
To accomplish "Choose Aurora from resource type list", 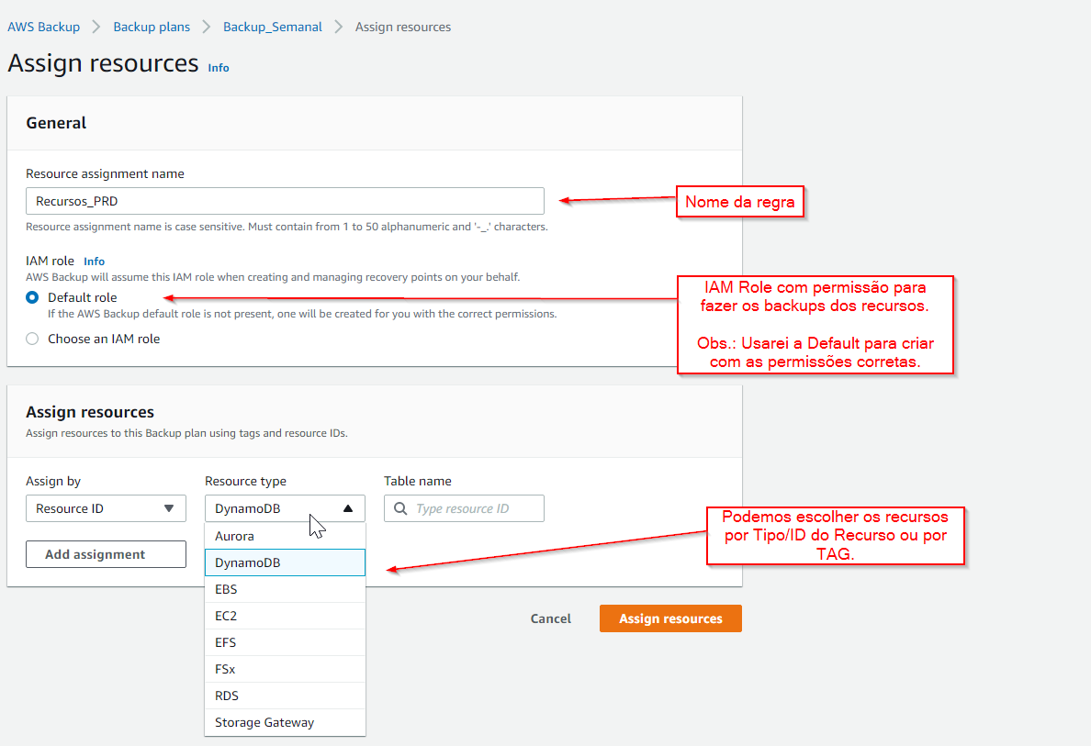I will click(286, 536).
